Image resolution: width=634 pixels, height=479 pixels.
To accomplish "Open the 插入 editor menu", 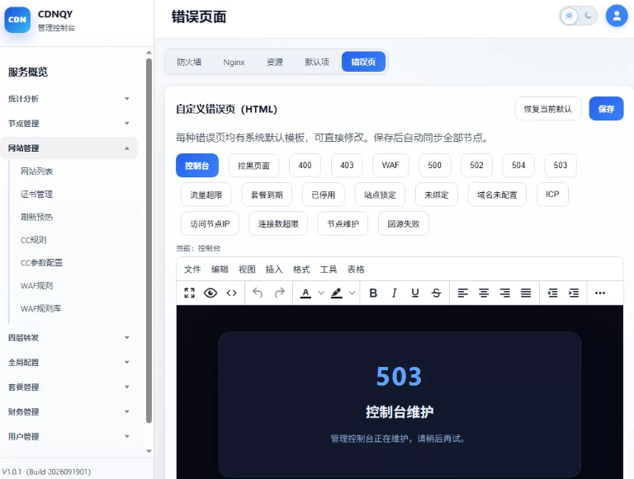I will coord(274,270).
